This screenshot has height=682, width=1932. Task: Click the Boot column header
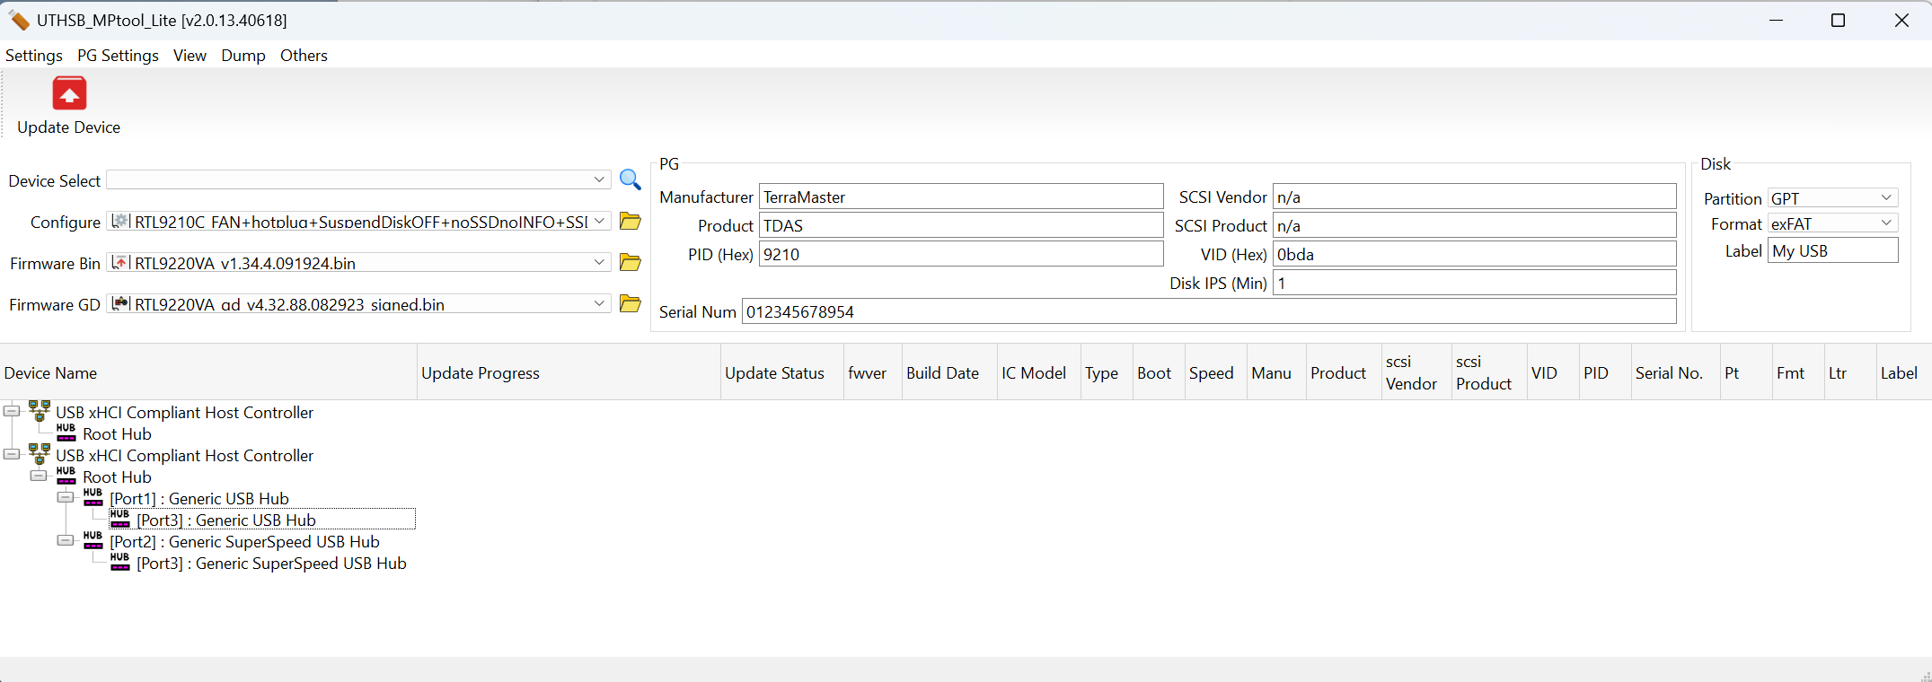point(1159,372)
